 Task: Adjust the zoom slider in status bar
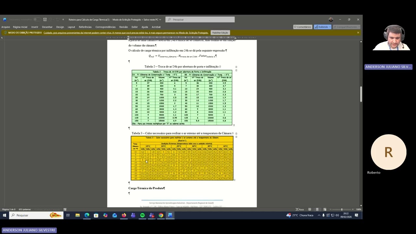[x=342, y=209]
